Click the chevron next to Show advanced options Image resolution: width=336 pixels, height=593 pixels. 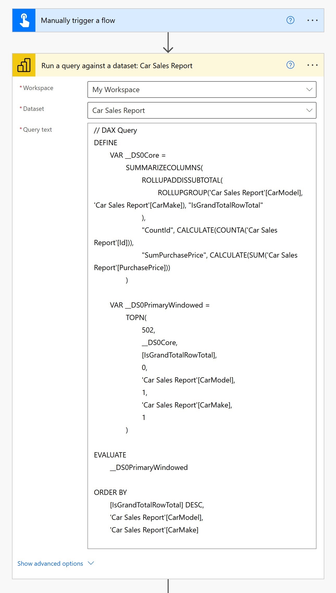click(91, 563)
